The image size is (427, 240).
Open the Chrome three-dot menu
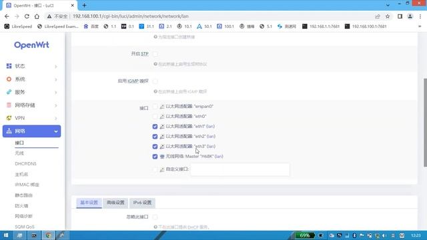(420, 16)
